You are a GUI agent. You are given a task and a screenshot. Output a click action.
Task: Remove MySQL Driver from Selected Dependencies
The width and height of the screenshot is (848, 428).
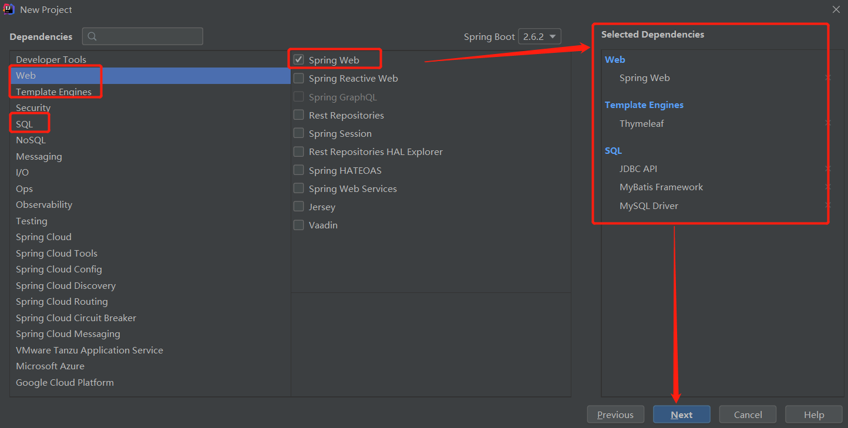tap(827, 205)
